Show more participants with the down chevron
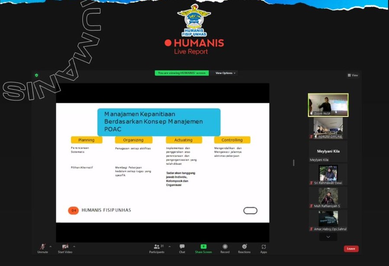This screenshot has width=389, height=266. click(x=328, y=237)
